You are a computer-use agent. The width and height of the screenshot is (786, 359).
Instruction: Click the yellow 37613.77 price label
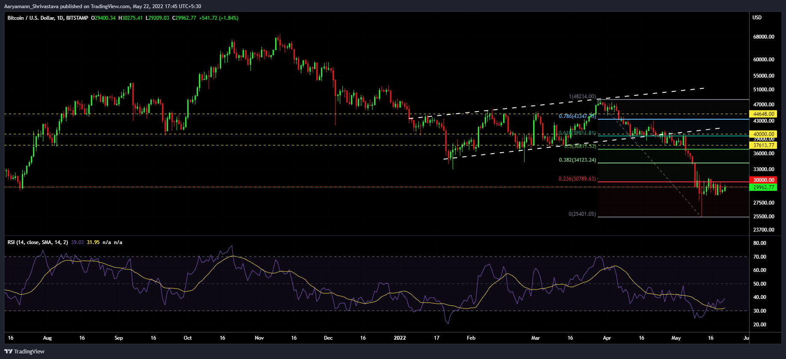click(763, 145)
